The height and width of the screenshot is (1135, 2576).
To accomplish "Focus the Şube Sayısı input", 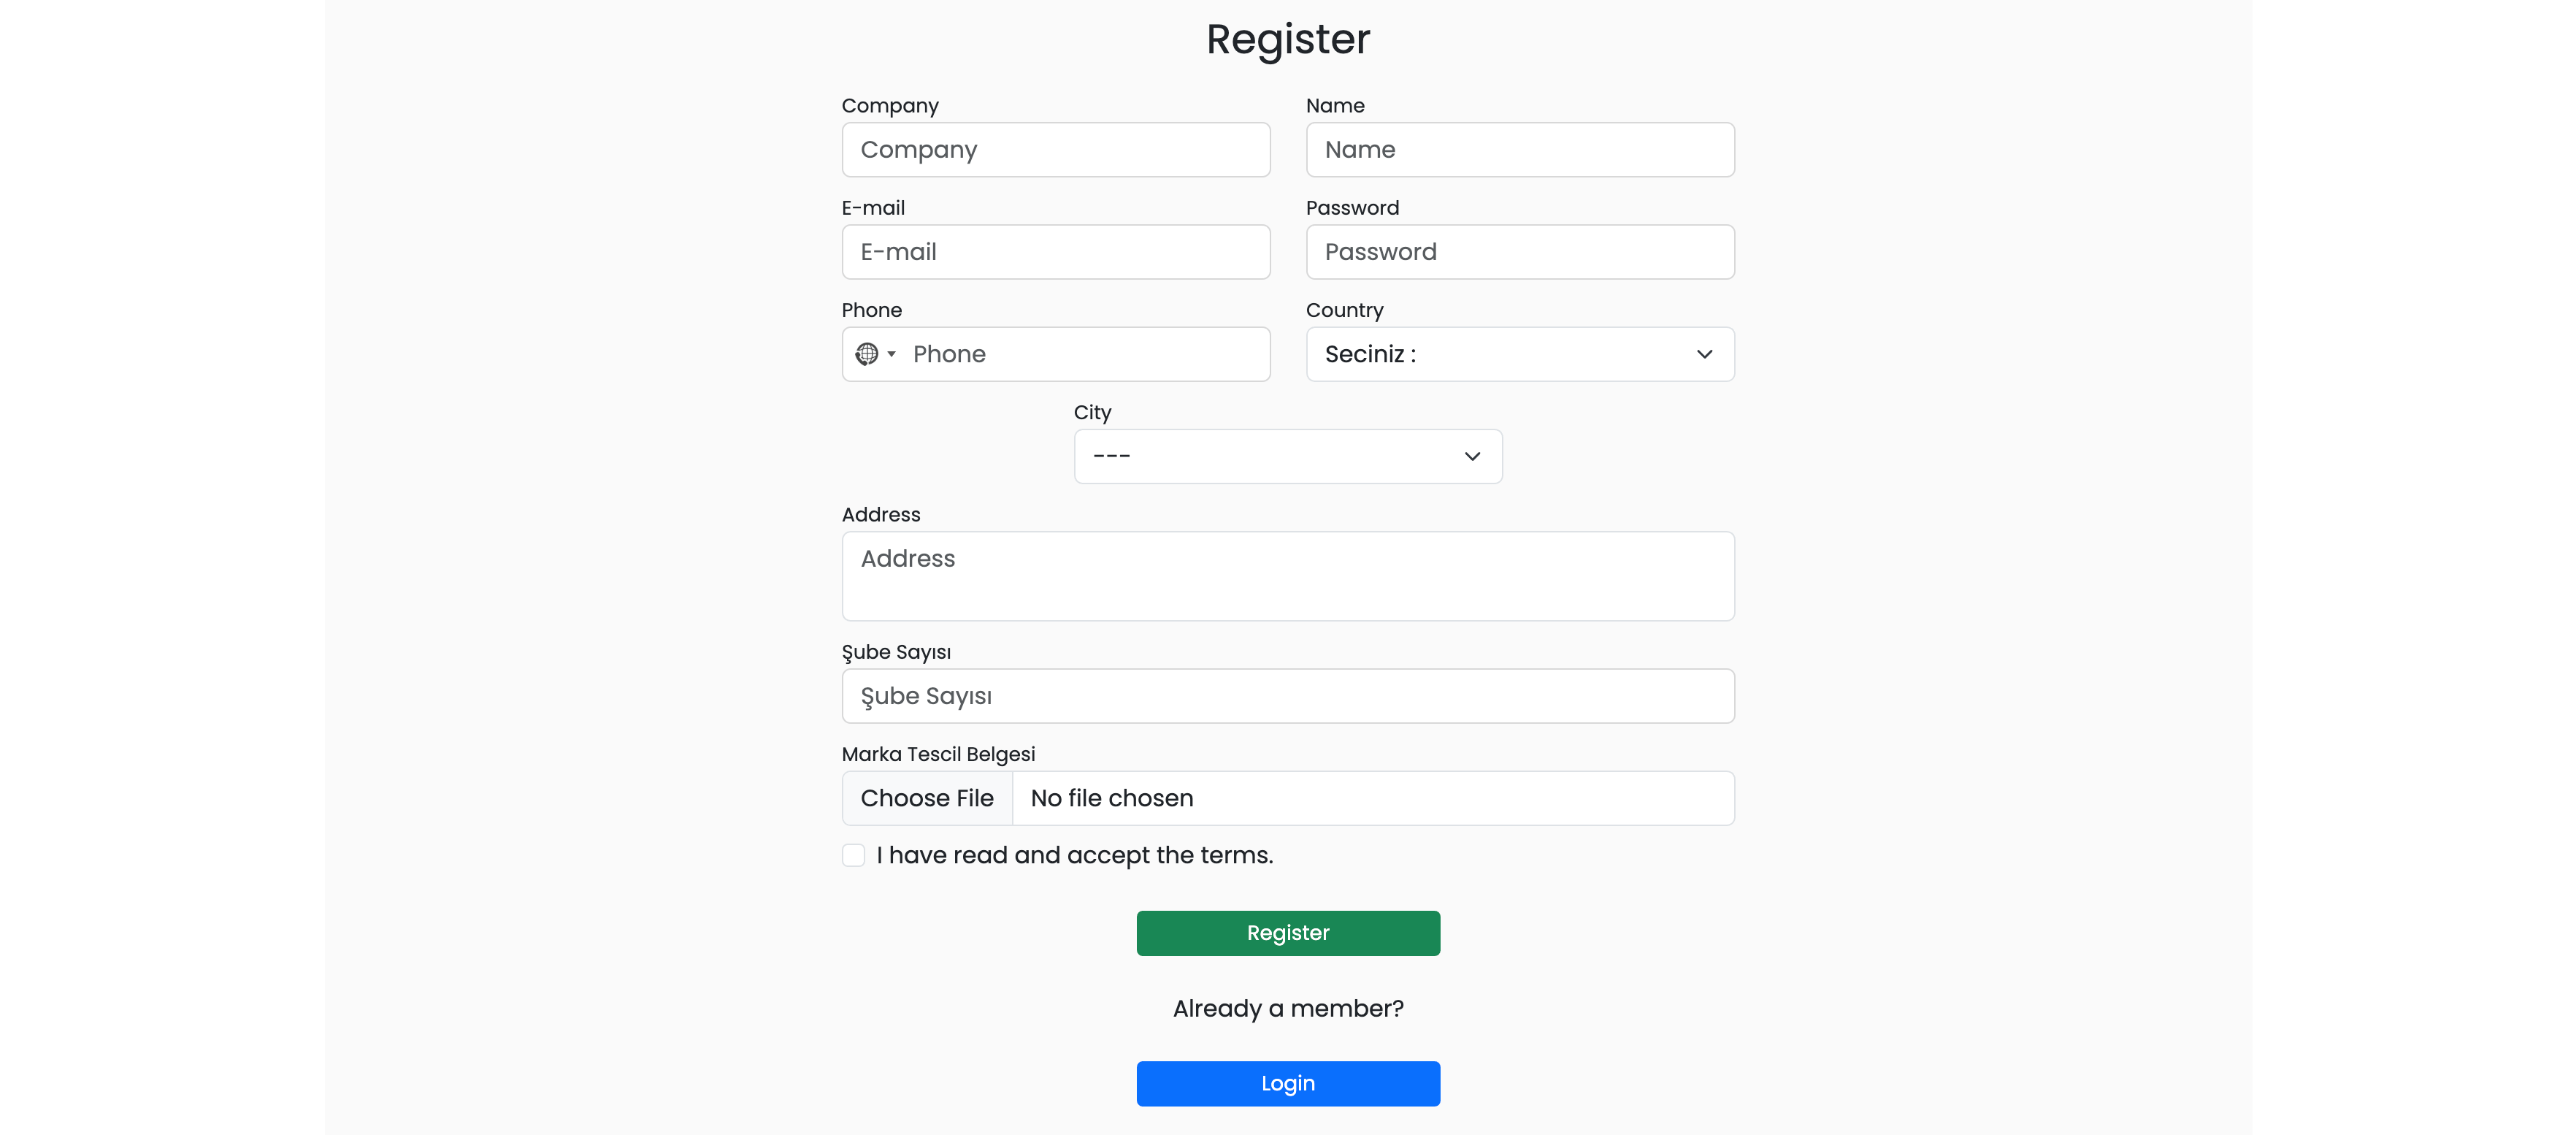I will pyautogui.click(x=1287, y=696).
